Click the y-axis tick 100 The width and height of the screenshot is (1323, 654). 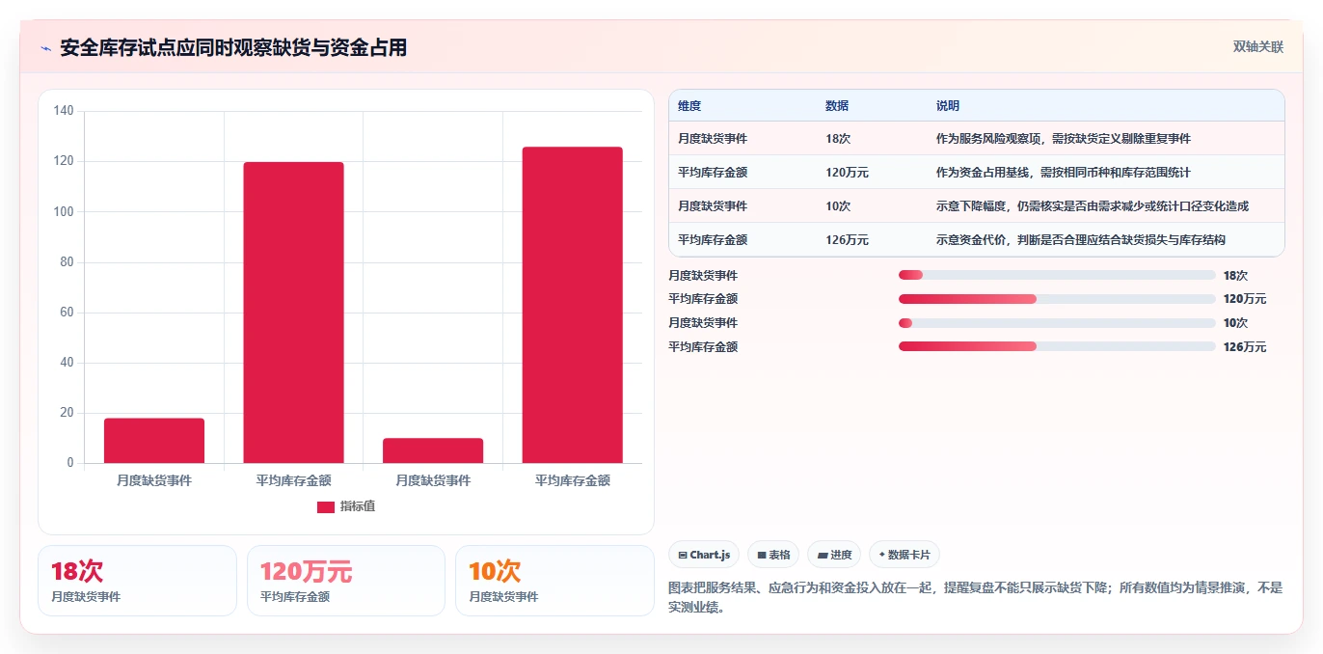click(64, 211)
